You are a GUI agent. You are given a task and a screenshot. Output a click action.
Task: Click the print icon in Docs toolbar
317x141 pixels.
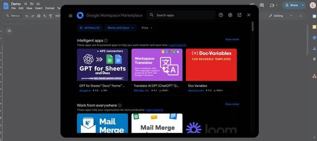tap(39, 16)
